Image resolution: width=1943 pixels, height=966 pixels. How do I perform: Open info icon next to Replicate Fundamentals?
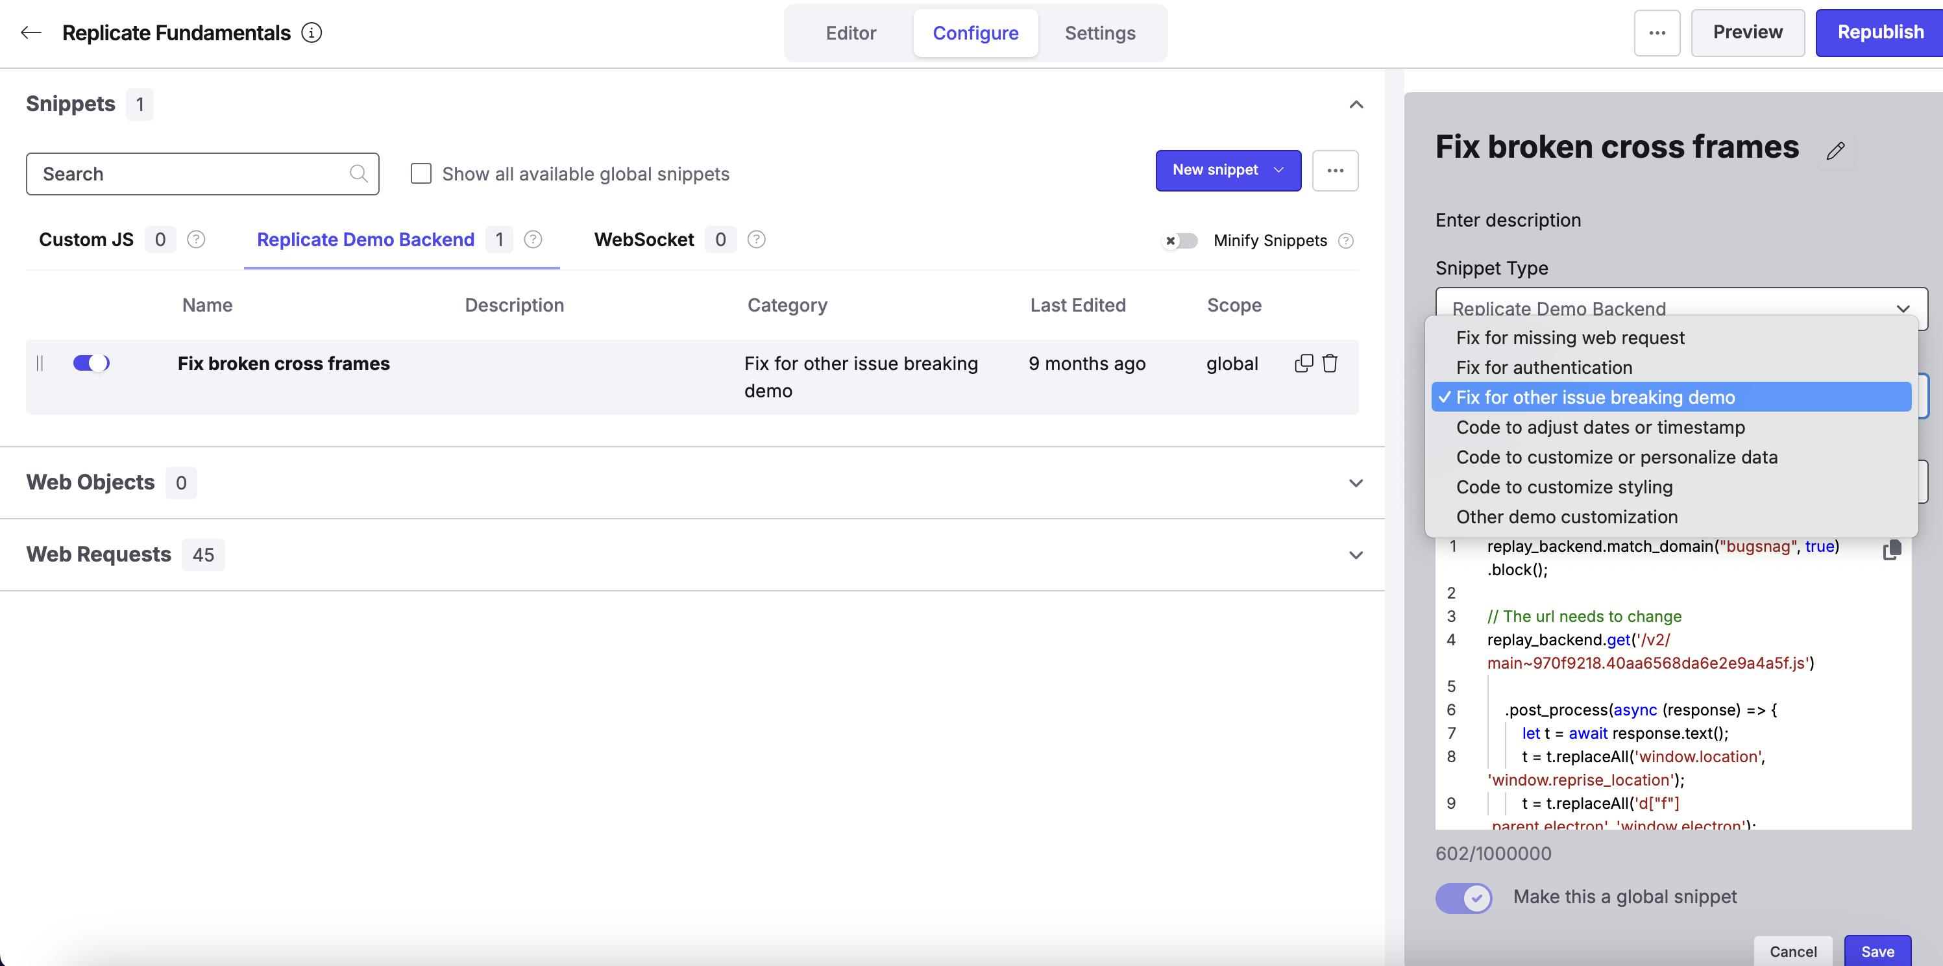(312, 32)
